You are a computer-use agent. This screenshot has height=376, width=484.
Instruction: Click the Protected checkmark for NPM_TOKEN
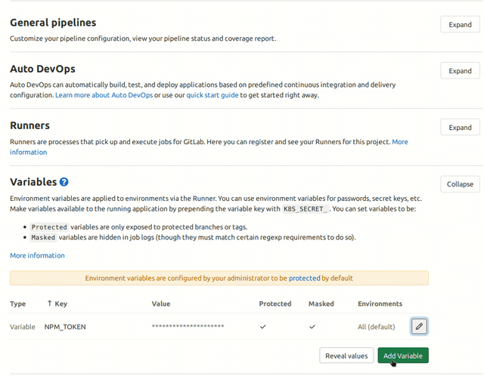coord(262,327)
